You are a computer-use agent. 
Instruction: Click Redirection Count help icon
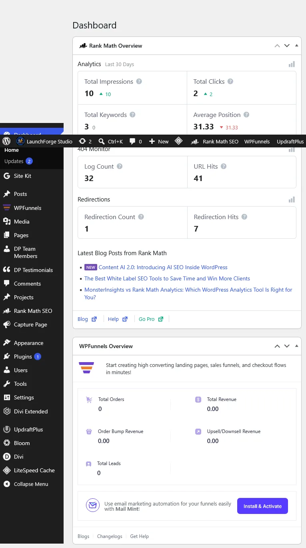[x=141, y=217]
